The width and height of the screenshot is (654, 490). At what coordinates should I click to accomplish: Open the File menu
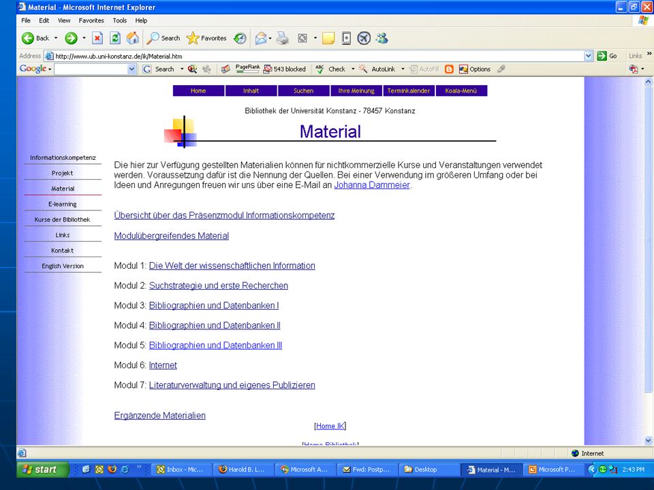26,20
